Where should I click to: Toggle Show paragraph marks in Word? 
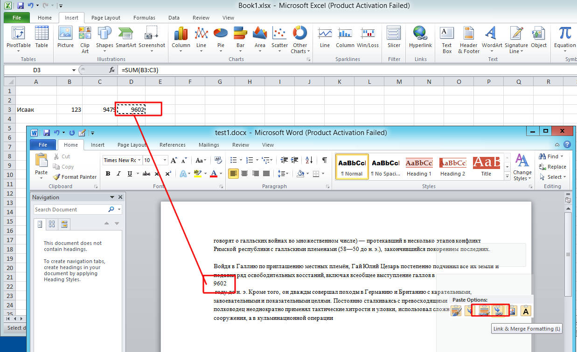click(324, 160)
